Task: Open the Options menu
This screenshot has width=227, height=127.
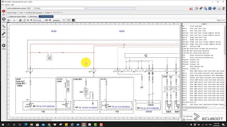Action: pos(7,5)
